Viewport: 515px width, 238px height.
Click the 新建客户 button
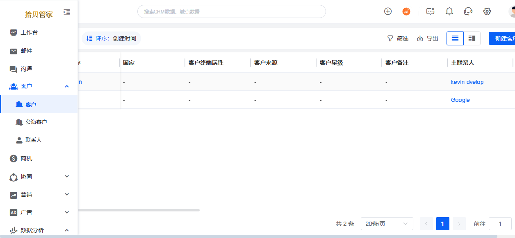coord(502,38)
